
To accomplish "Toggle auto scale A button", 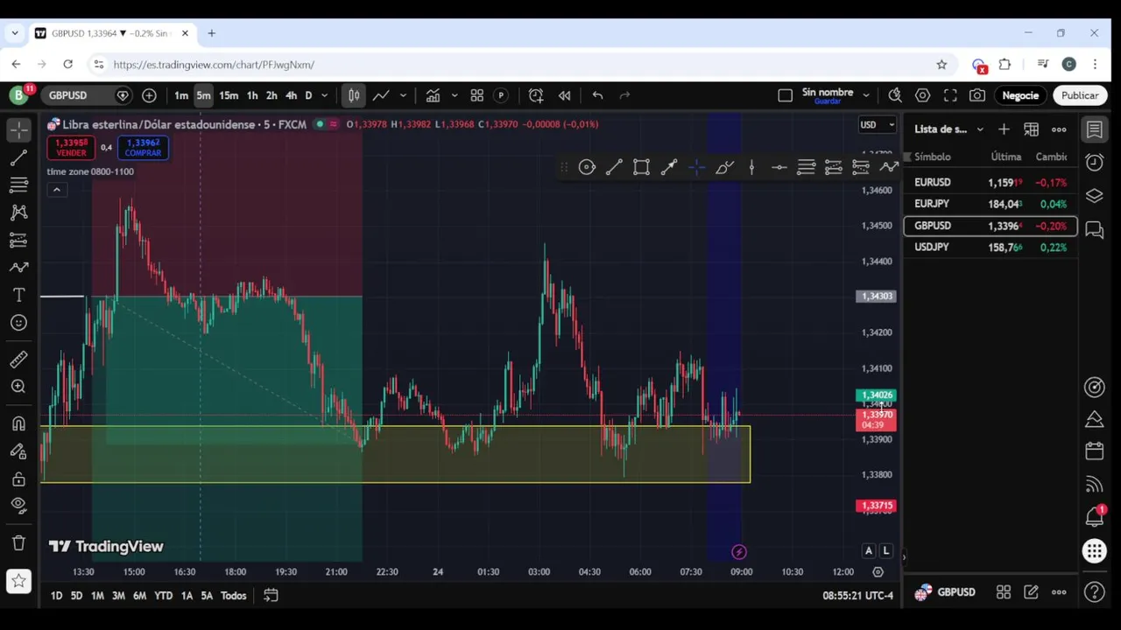I will coord(869,550).
